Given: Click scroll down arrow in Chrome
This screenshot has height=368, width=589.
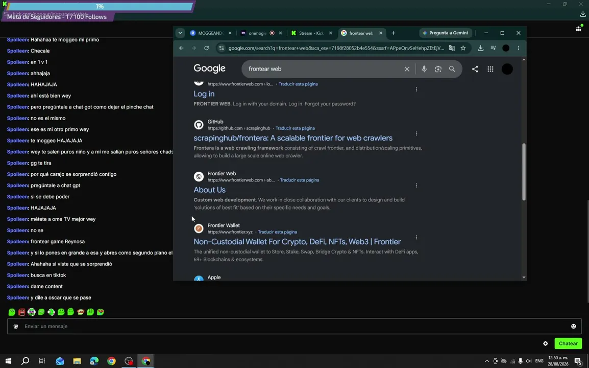Looking at the screenshot, I should point(524,278).
